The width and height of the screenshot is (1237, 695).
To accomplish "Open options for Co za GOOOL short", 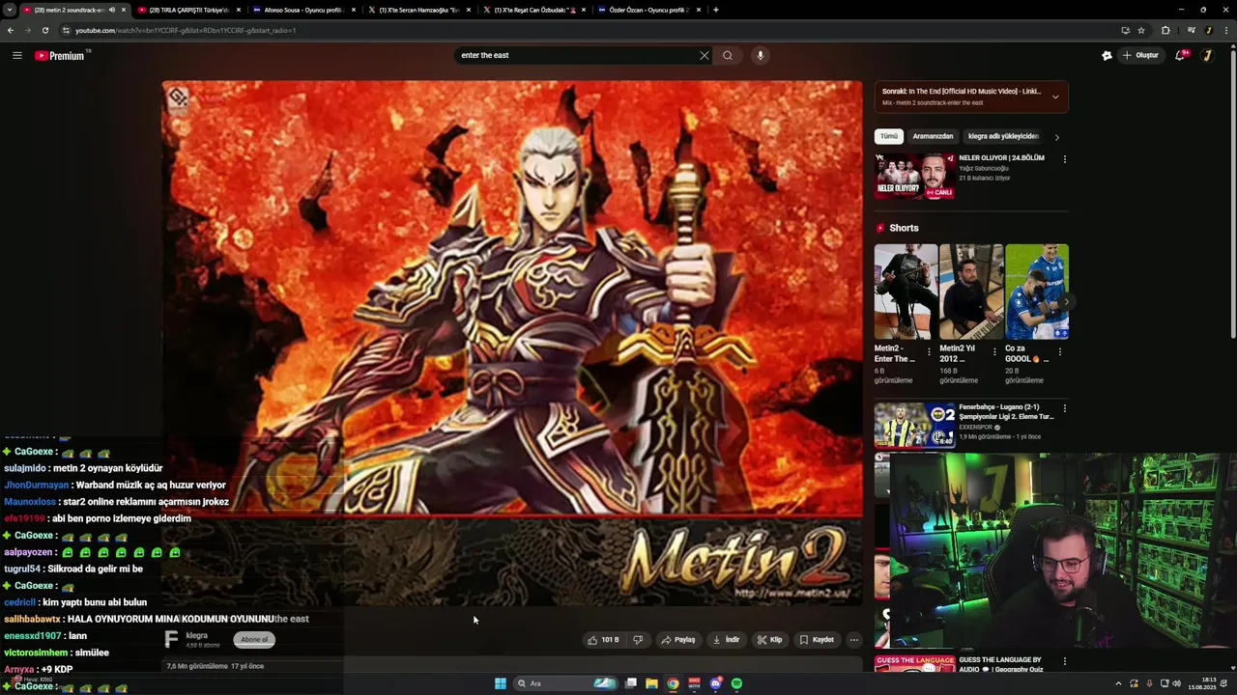I will [x=1060, y=352].
